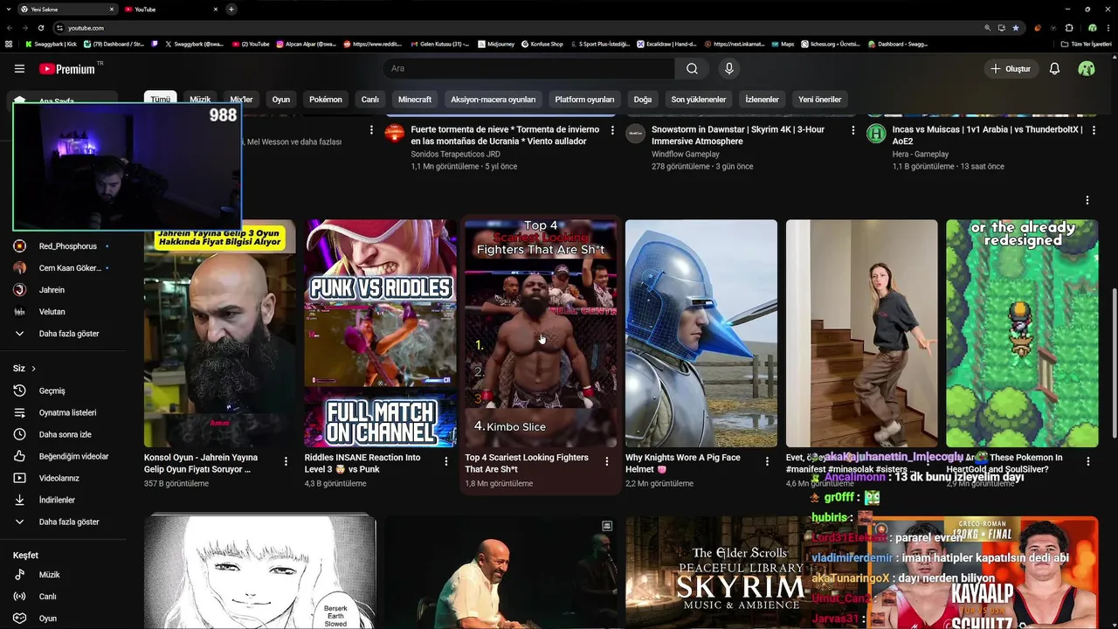Select the İzlenenler filter chip
The height and width of the screenshot is (629, 1118).
[762, 100]
